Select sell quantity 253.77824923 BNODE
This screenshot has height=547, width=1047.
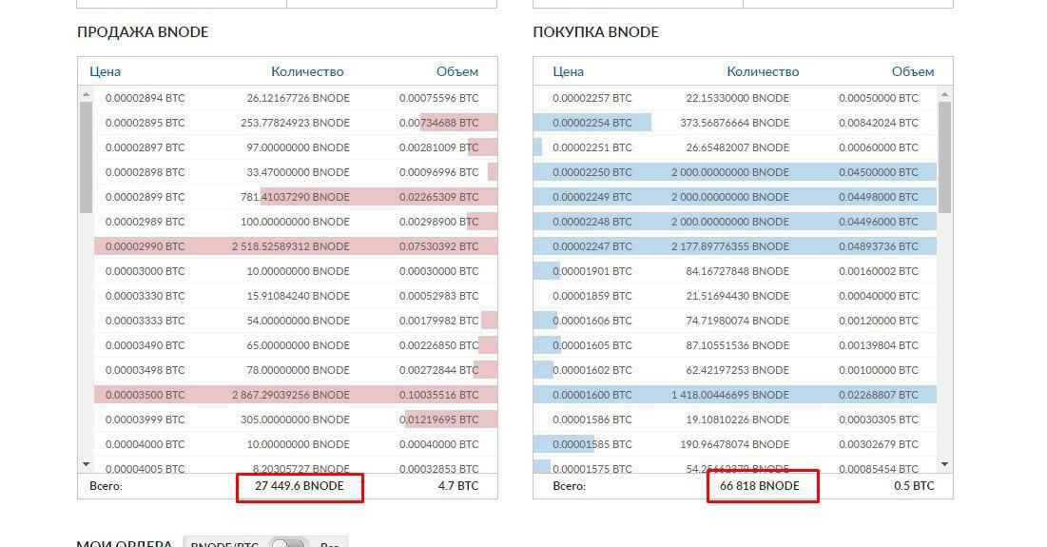pyautogui.click(x=295, y=123)
